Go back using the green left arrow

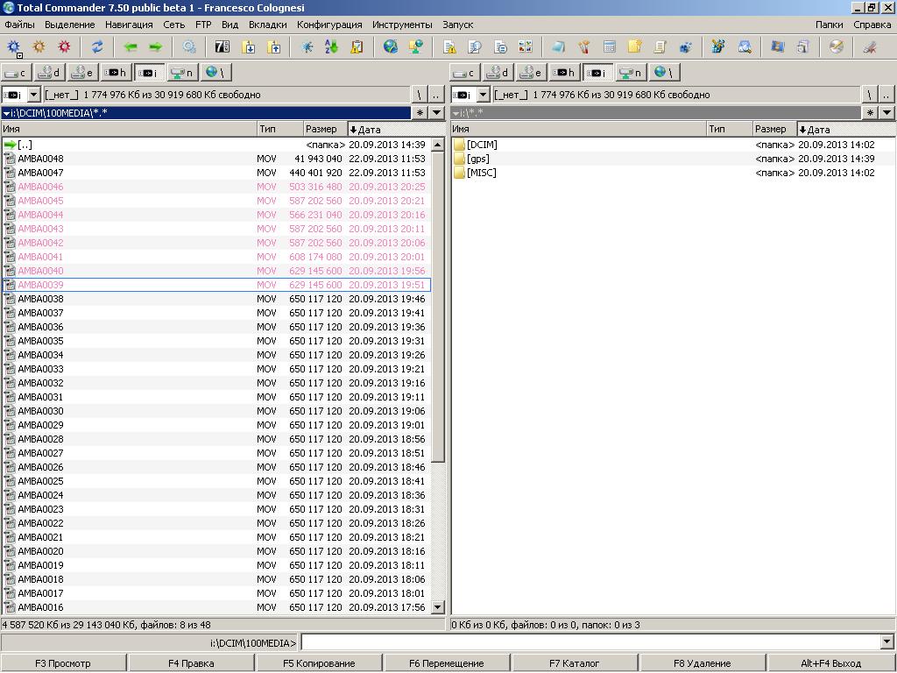tap(131, 47)
